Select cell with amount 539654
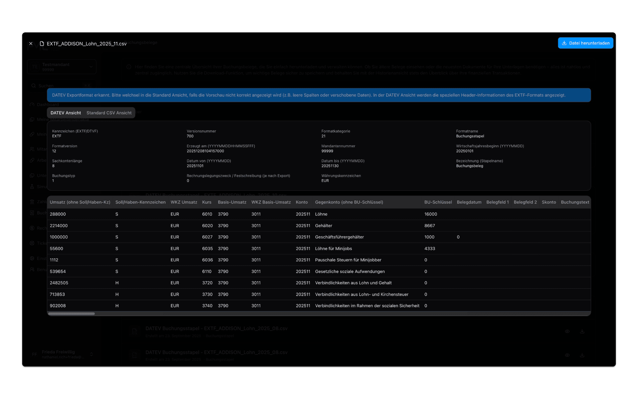The width and height of the screenshot is (638, 399). [x=80, y=272]
